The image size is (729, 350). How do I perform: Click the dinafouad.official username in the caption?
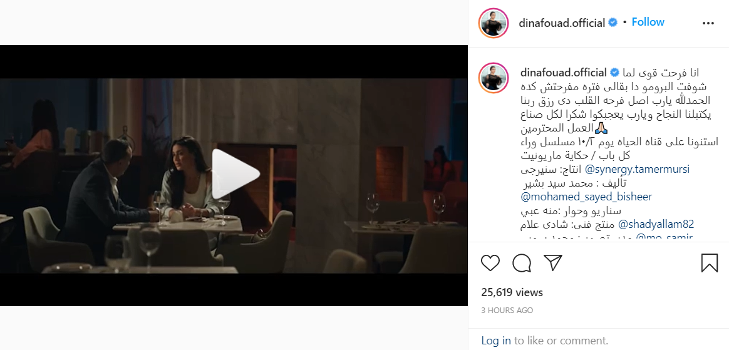(x=562, y=73)
